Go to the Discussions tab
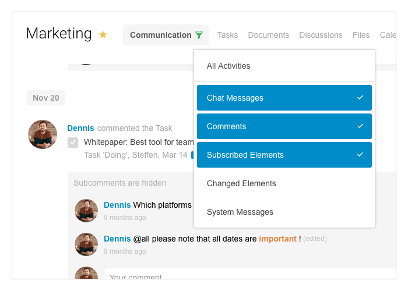408x291 pixels. coord(321,35)
